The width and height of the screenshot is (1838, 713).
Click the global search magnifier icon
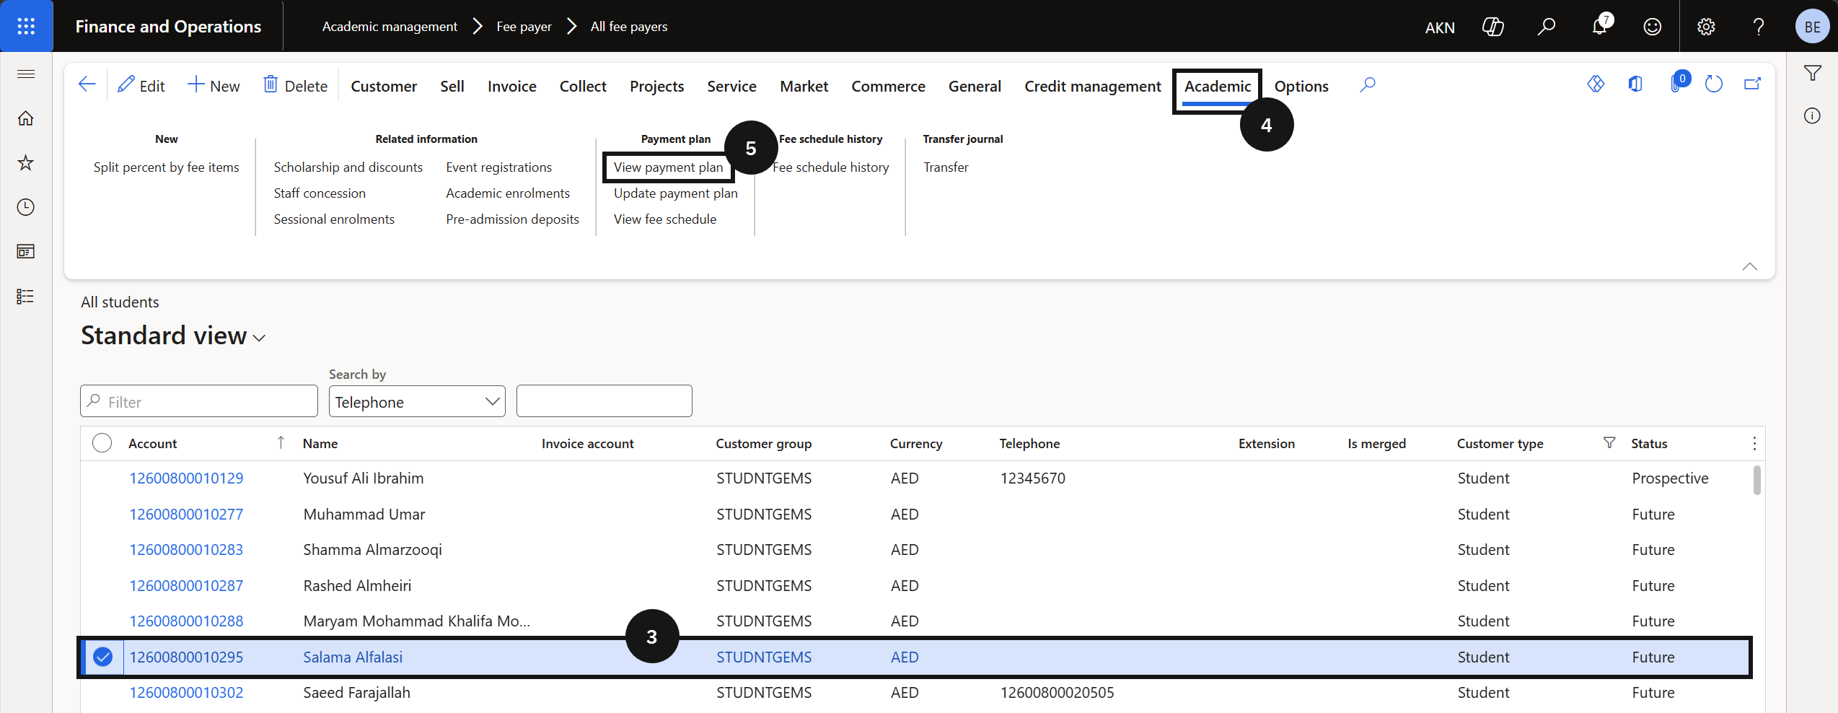[1546, 27]
